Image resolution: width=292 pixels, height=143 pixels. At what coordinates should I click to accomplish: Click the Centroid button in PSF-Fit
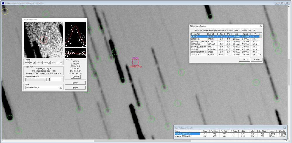pyautogui.click(x=76, y=77)
